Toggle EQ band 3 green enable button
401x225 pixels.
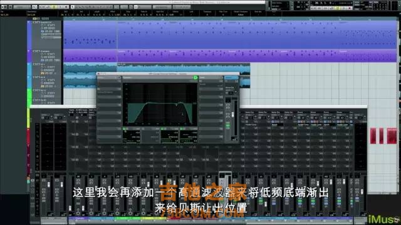click(162, 129)
